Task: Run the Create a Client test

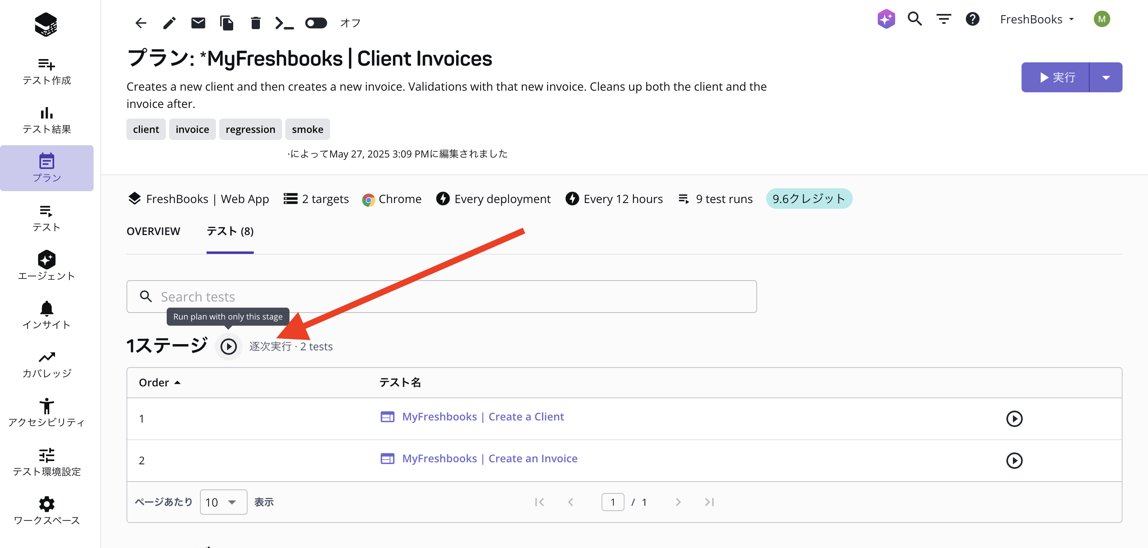Action: click(x=1014, y=418)
